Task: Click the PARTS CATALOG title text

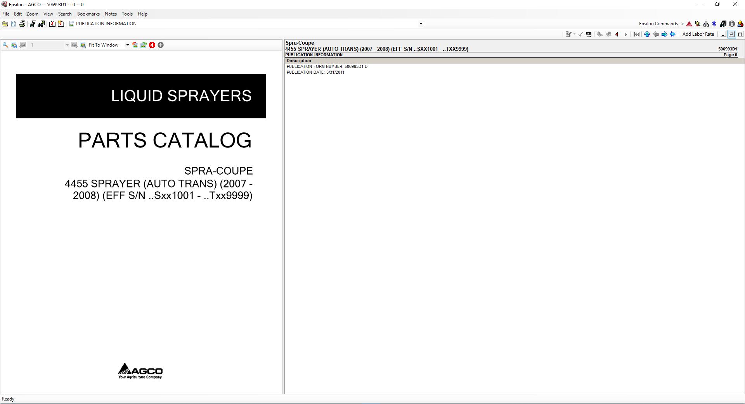Action: 165,140
